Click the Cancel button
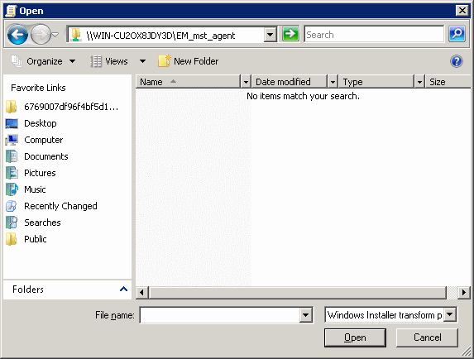 [427, 337]
